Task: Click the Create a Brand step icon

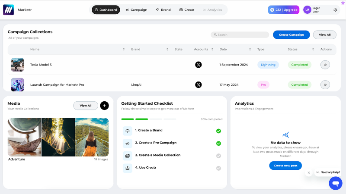Action: [x=128, y=131]
